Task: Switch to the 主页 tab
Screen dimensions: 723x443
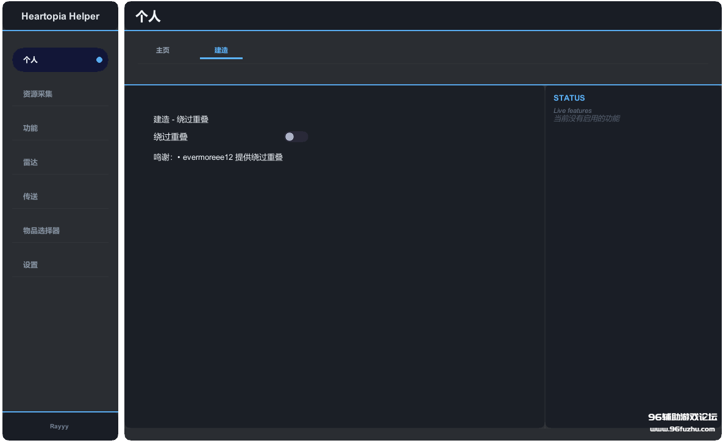Action: (163, 50)
